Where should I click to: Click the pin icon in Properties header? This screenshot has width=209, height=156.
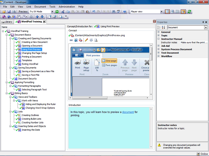pos(203,22)
